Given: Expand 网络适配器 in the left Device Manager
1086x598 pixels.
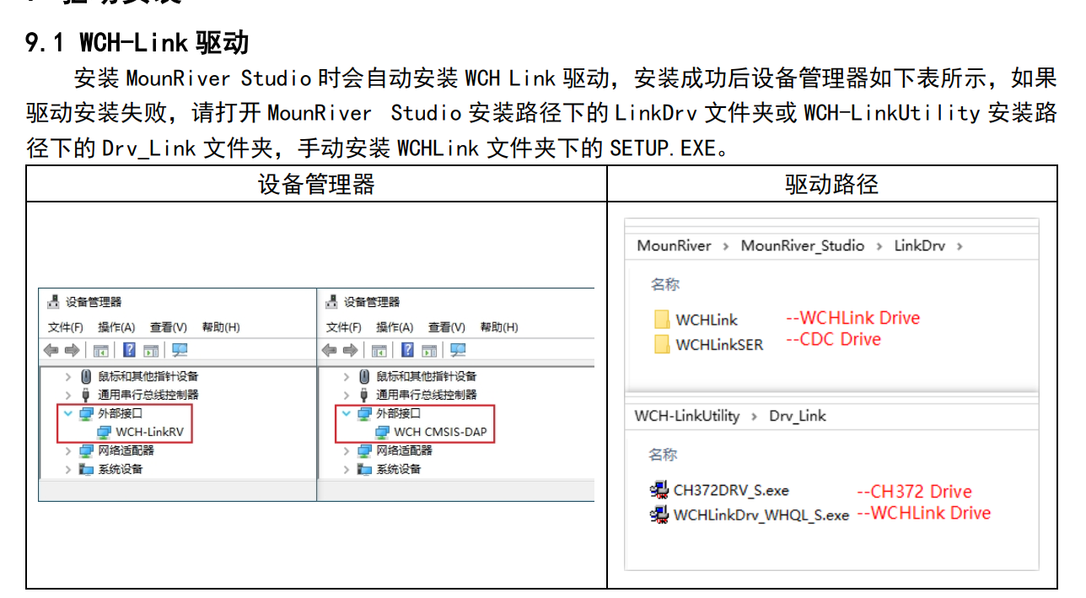Looking at the screenshot, I should pyautogui.click(x=68, y=450).
